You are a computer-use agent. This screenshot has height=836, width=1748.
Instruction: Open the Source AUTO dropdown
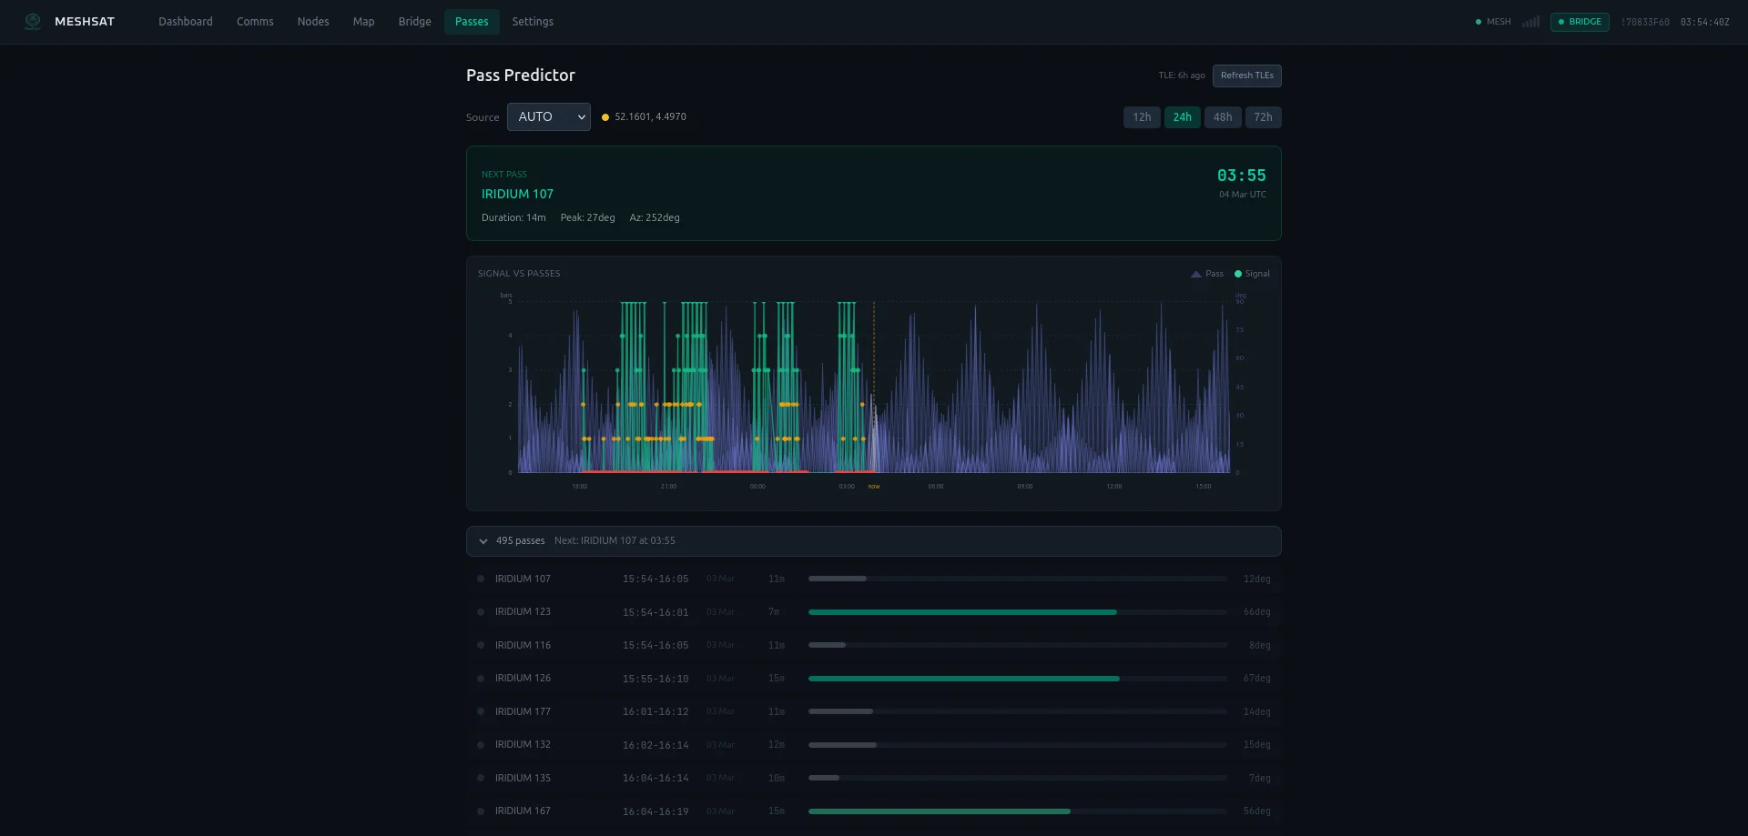pos(548,116)
